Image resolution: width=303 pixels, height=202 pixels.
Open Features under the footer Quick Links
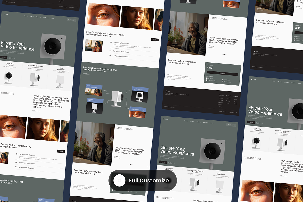[x=221, y=98]
